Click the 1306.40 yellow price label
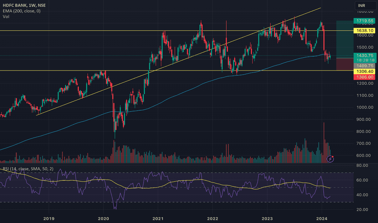This screenshot has height=223, width=378. coord(365,71)
